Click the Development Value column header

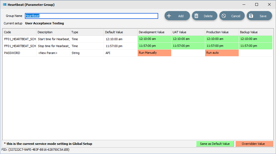tap(154, 32)
